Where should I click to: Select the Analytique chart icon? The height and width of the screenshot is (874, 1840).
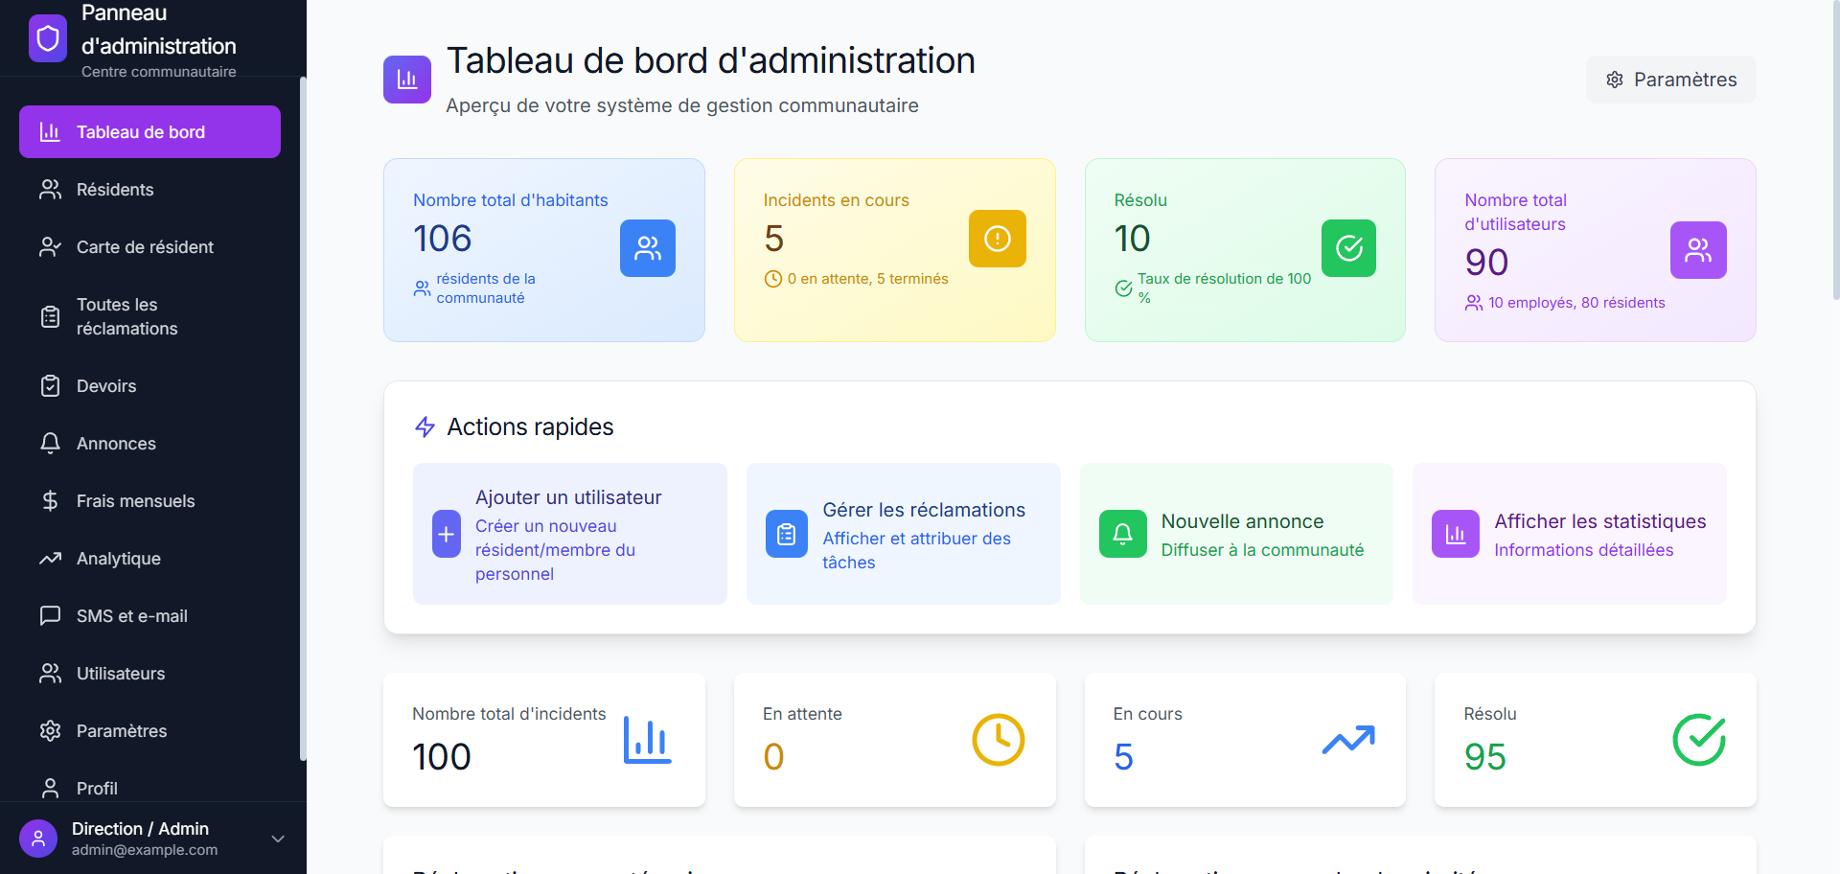tap(51, 558)
